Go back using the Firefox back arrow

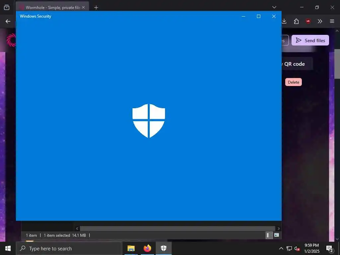click(x=8, y=21)
